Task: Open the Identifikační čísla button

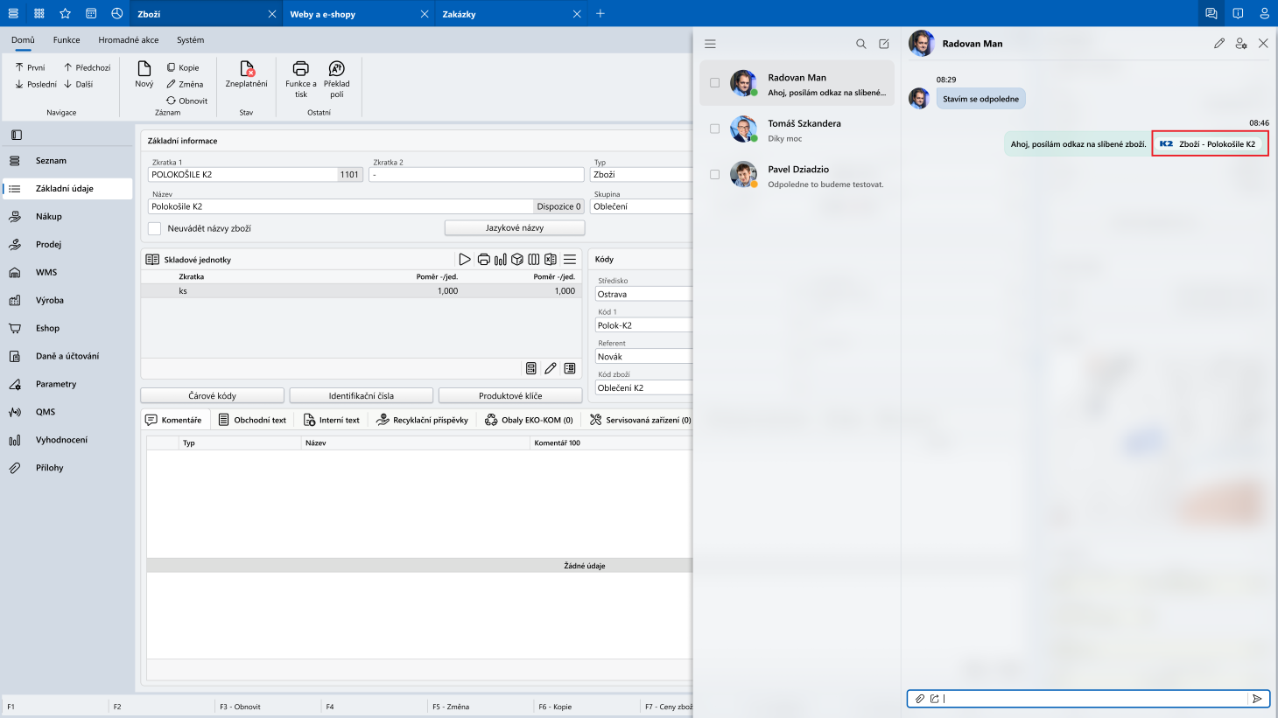Action: click(x=362, y=396)
